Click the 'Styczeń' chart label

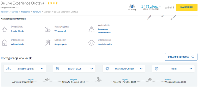click(149, 17)
